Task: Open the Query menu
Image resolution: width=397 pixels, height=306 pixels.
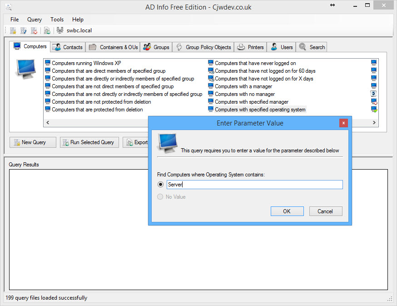Action: (35, 20)
